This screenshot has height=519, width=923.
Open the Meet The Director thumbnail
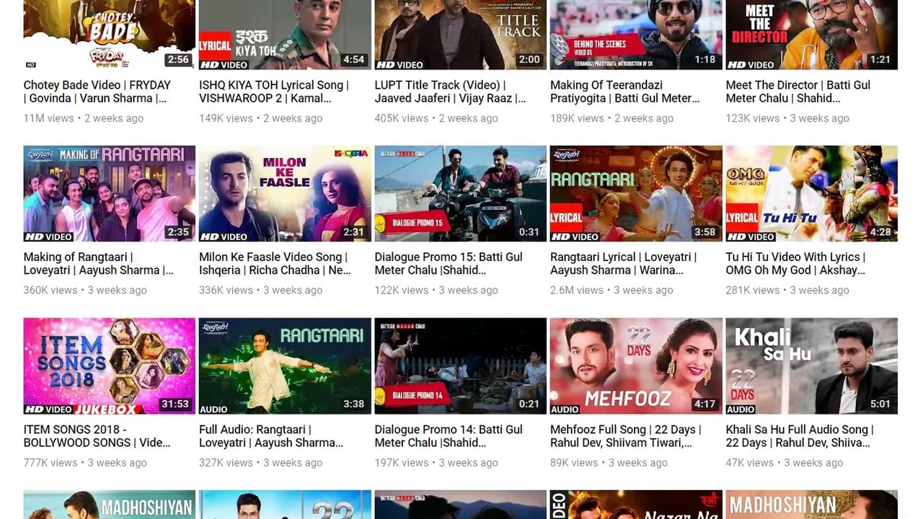tap(811, 35)
